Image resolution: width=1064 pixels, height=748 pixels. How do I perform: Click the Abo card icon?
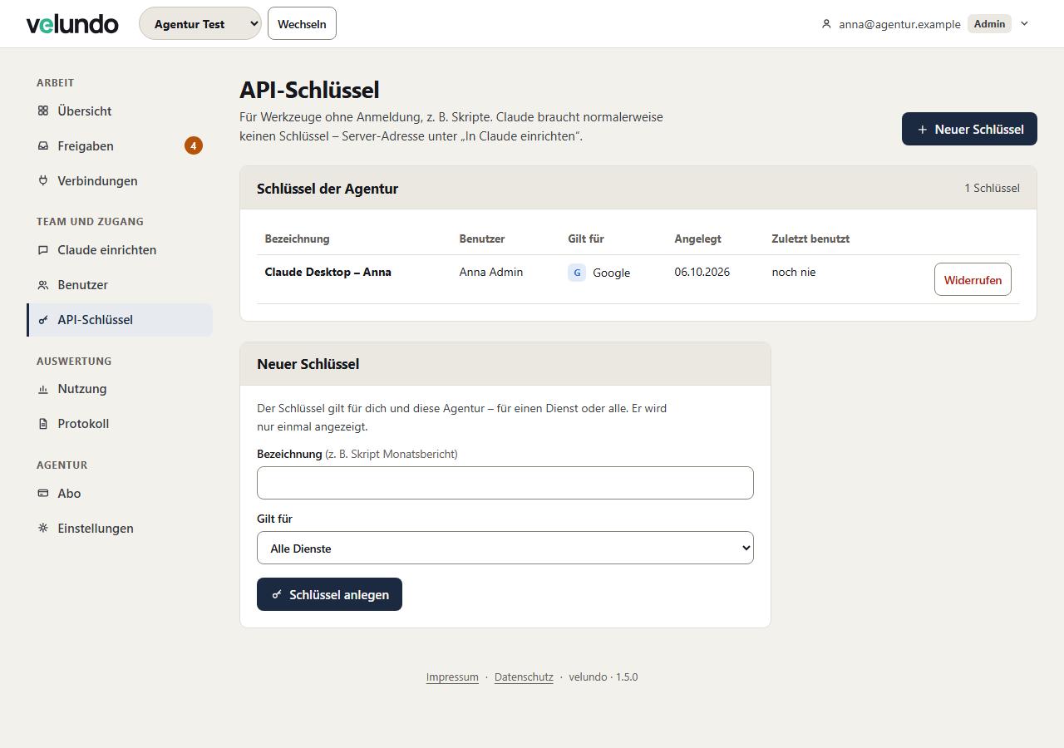43,493
